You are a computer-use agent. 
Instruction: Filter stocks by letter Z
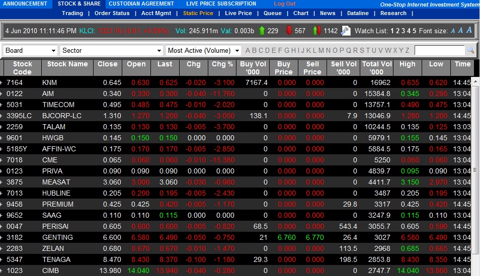[407, 50]
